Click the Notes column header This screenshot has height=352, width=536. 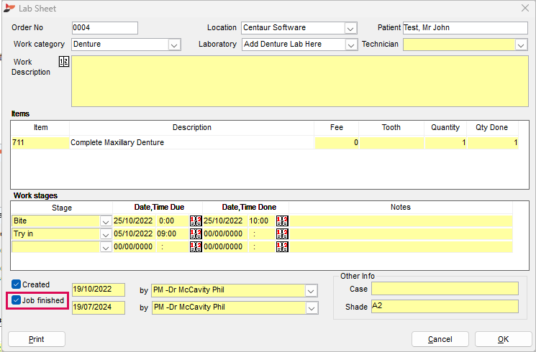[x=401, y=207]
